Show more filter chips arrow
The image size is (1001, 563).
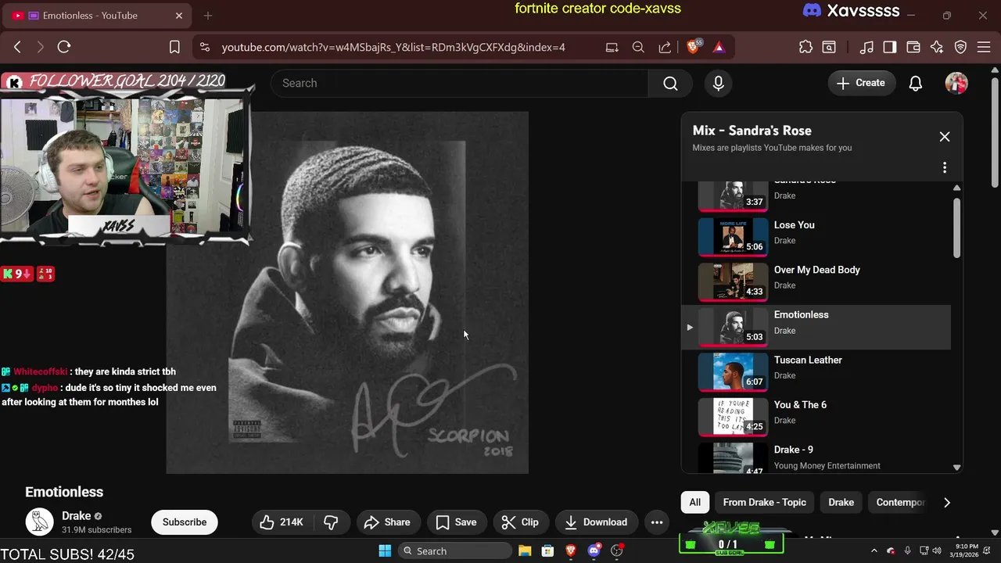[x=946, y=502]
